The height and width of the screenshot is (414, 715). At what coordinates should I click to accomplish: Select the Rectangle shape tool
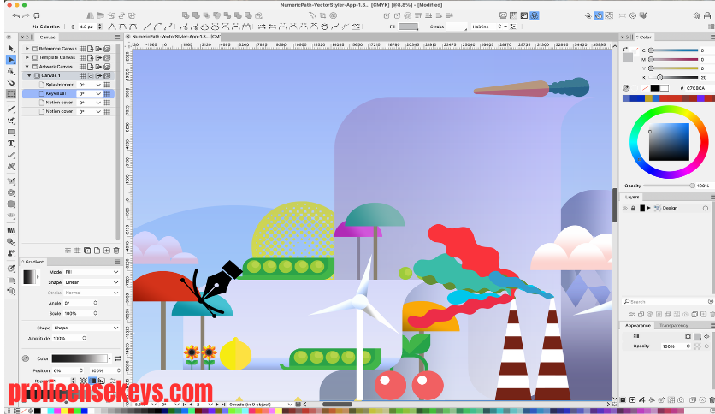[x=11, y=133]
